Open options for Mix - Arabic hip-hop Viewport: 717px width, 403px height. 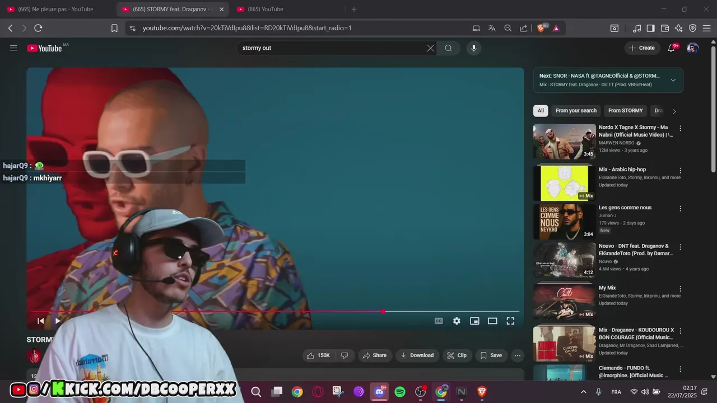tap(681, 171)
